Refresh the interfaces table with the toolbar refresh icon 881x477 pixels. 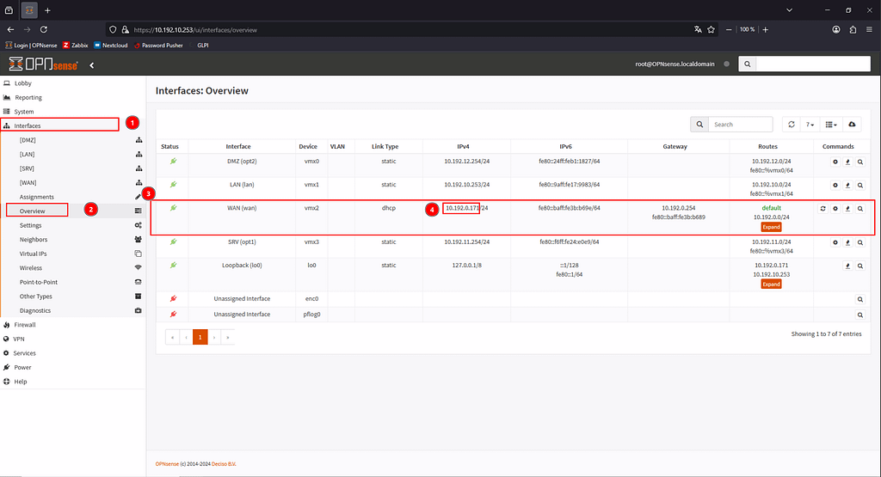(790, 125)
